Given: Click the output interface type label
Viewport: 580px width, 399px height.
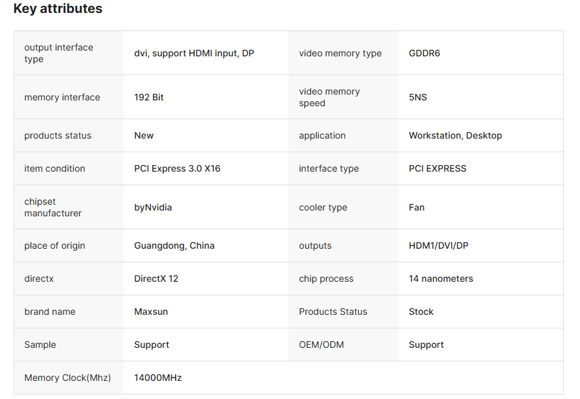Looking at the screenshot, I should (x=58, y=53).
